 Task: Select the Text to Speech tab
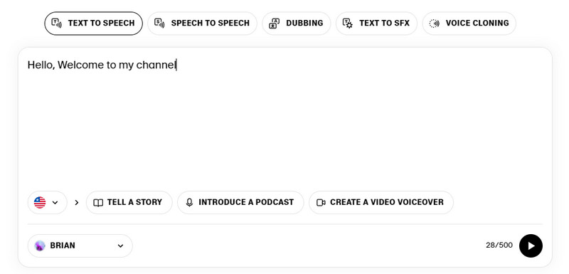(x=93, y=23)
